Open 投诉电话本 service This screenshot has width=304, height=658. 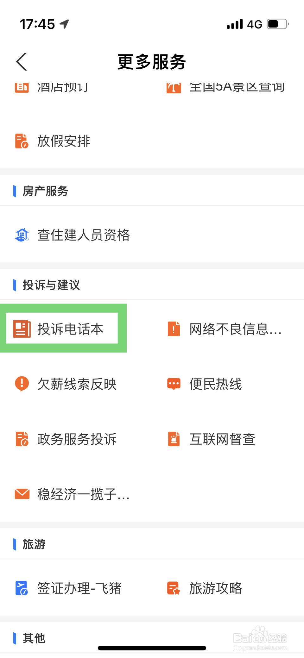pyautogui.click(x=70, y=329)
